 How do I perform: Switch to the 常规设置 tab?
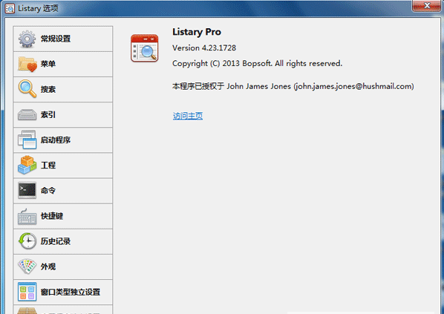[63, 39]
